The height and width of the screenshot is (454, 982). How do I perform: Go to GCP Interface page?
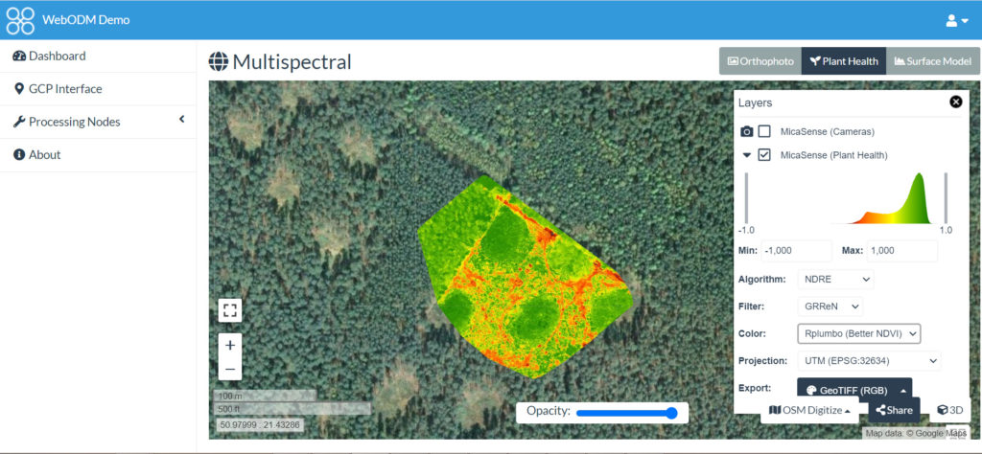point(64,89)
